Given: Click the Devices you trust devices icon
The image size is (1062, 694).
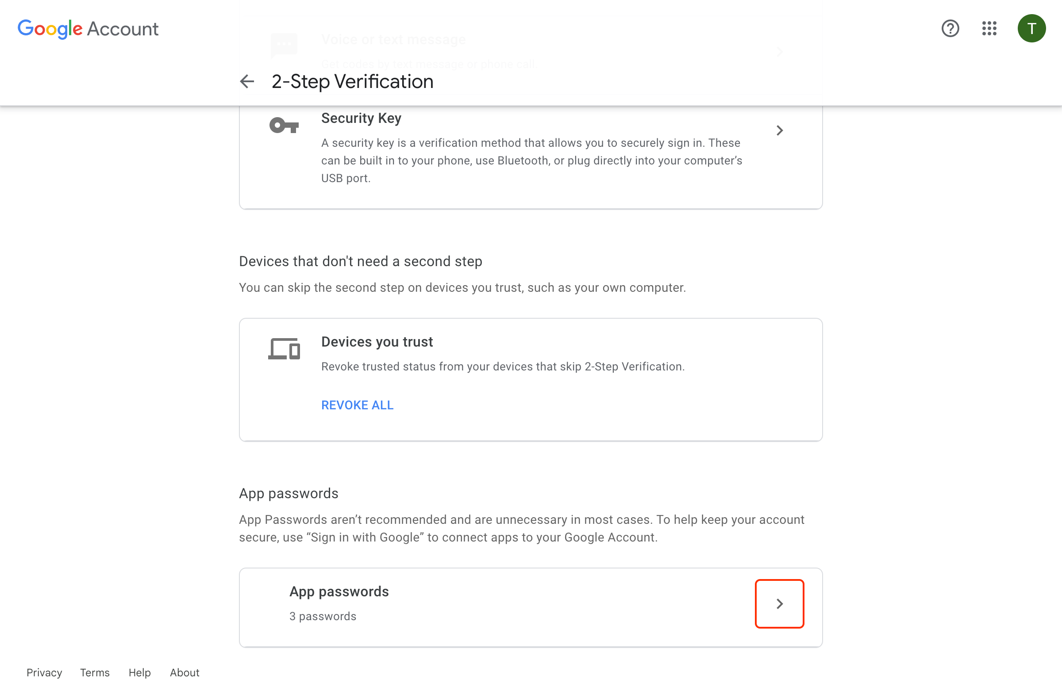Looking at the screenshot, I should click(284, 349).
